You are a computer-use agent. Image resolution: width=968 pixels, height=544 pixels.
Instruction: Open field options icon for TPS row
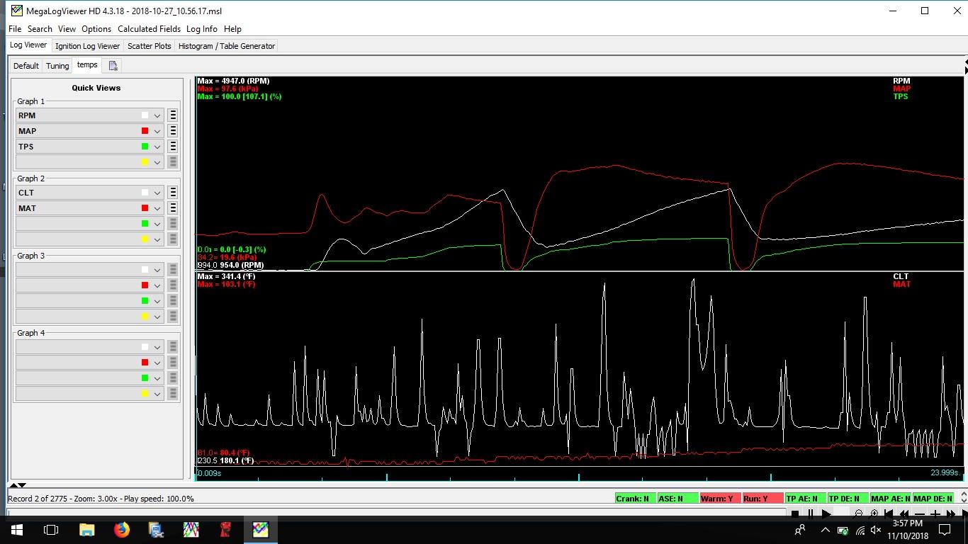(173, 147)
